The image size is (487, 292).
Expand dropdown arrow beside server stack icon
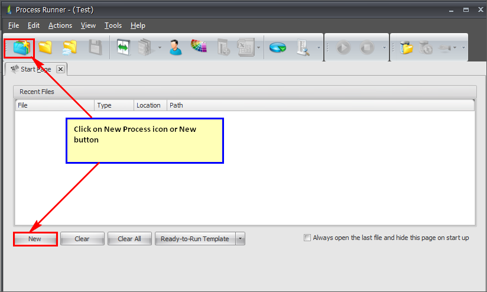point(160,47)
